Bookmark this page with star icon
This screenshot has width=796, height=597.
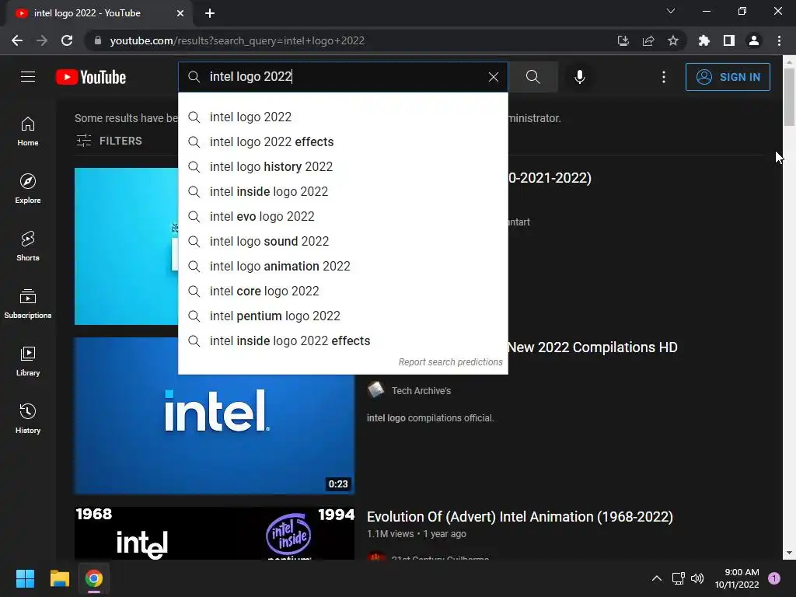tap(673, 40)
